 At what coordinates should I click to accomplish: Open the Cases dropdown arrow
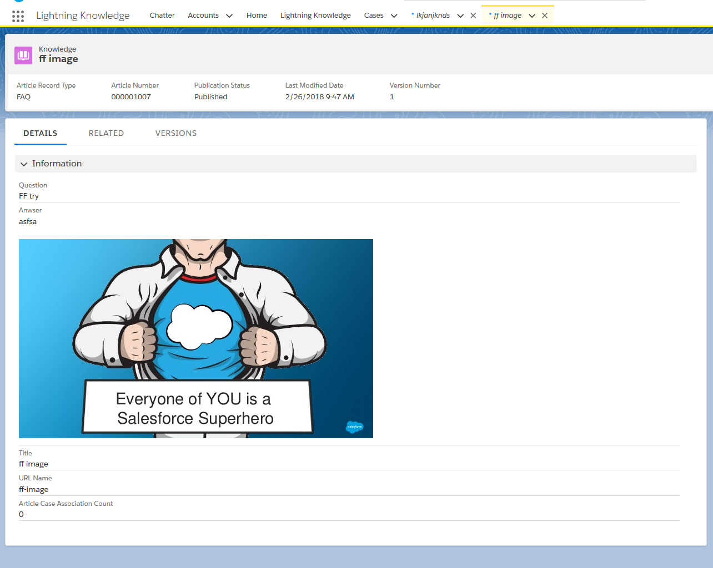394,16
